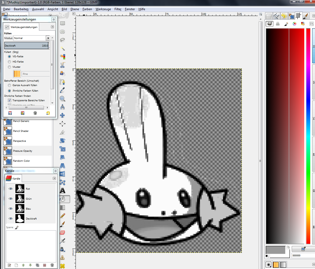The image size is (315, 269).
Task: Choose the color wheel selector icon
Action: [294, 24]
